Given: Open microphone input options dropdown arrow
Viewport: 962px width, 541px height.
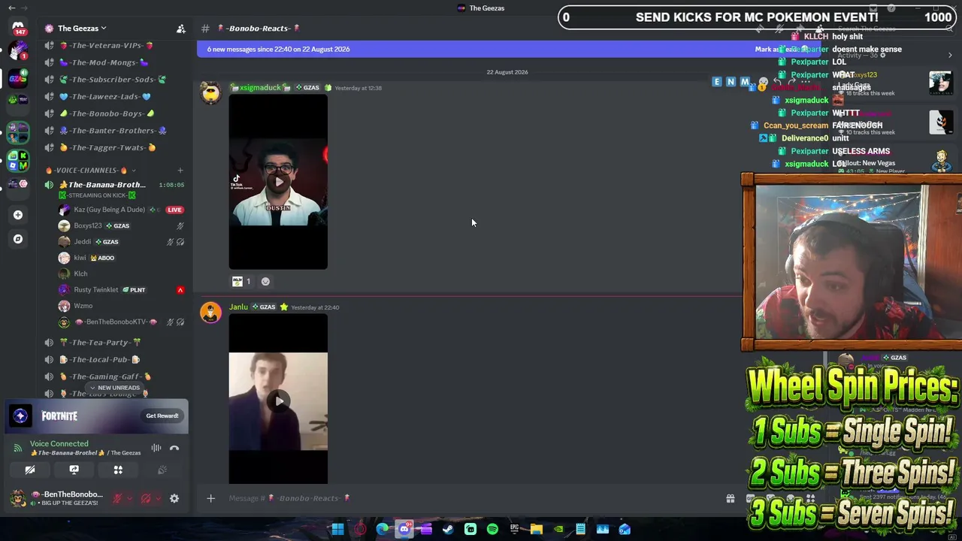Looking at the screenshot, I should (129, 498).
